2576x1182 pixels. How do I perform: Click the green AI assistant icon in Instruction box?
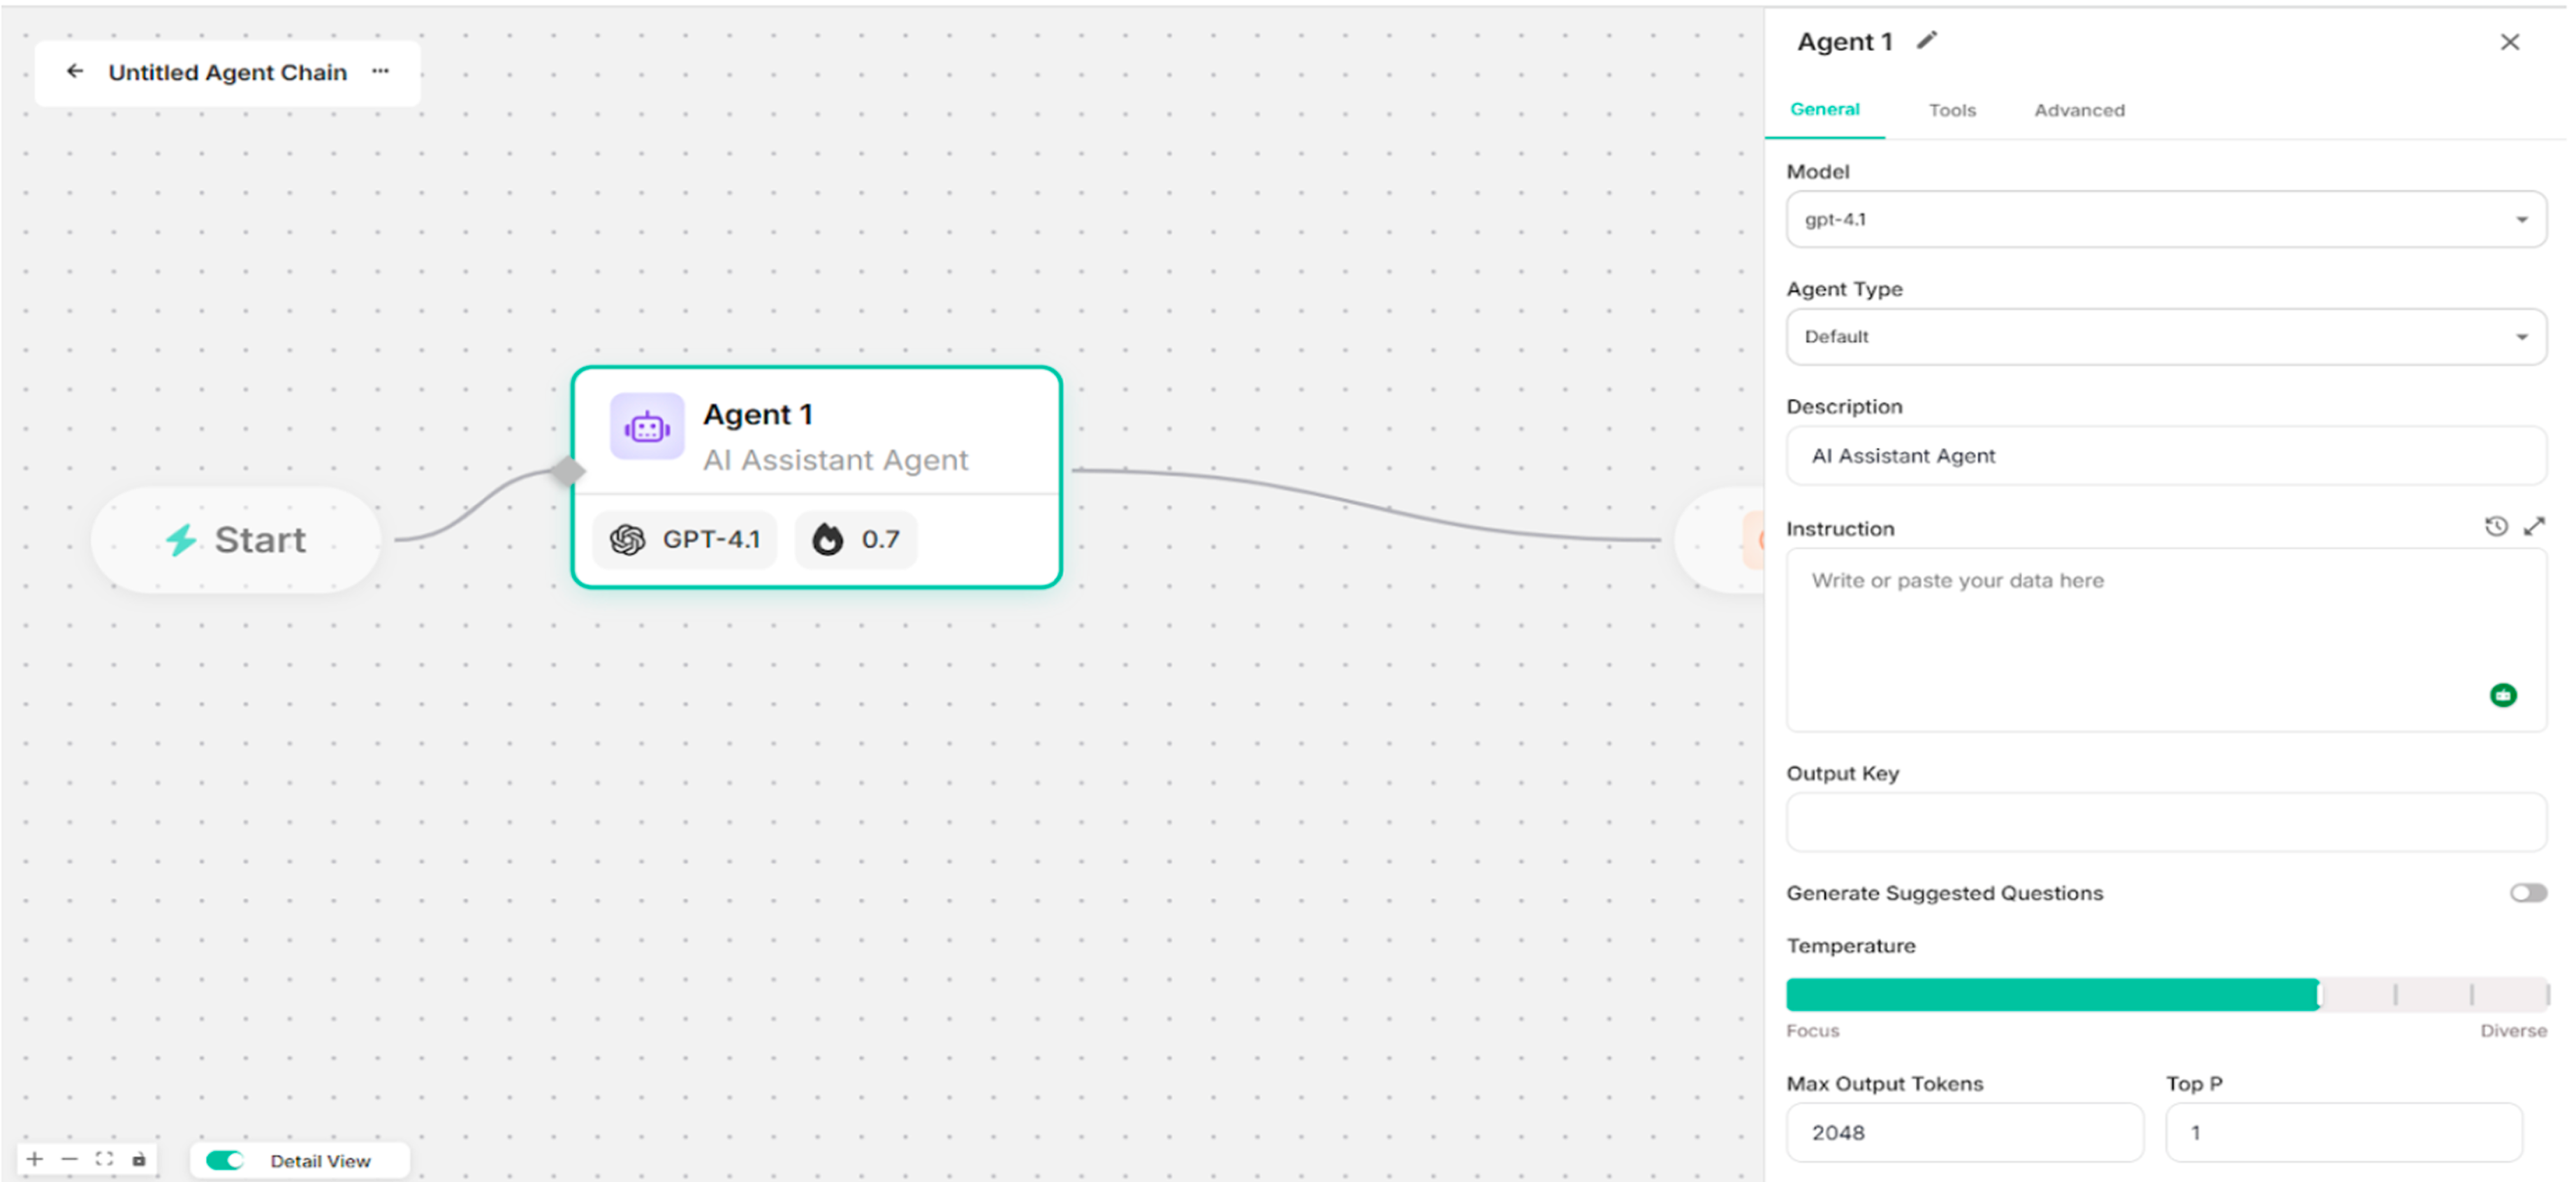click(x=2502, y=695)
